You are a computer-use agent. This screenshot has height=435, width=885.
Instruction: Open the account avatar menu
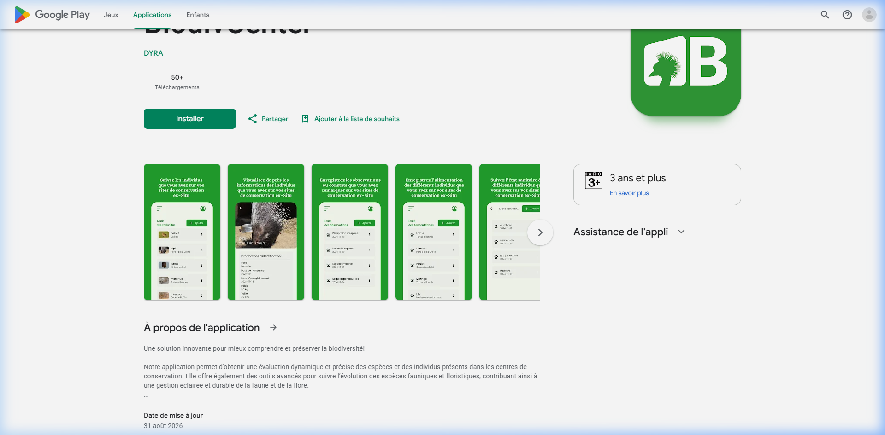pyautogui.click(x=869, y=15)
